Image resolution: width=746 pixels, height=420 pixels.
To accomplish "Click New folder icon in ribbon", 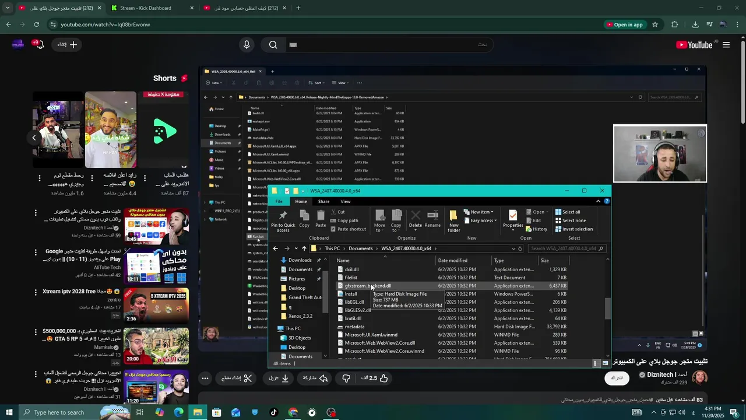I will pyautogui.click(x=453, y=221).
